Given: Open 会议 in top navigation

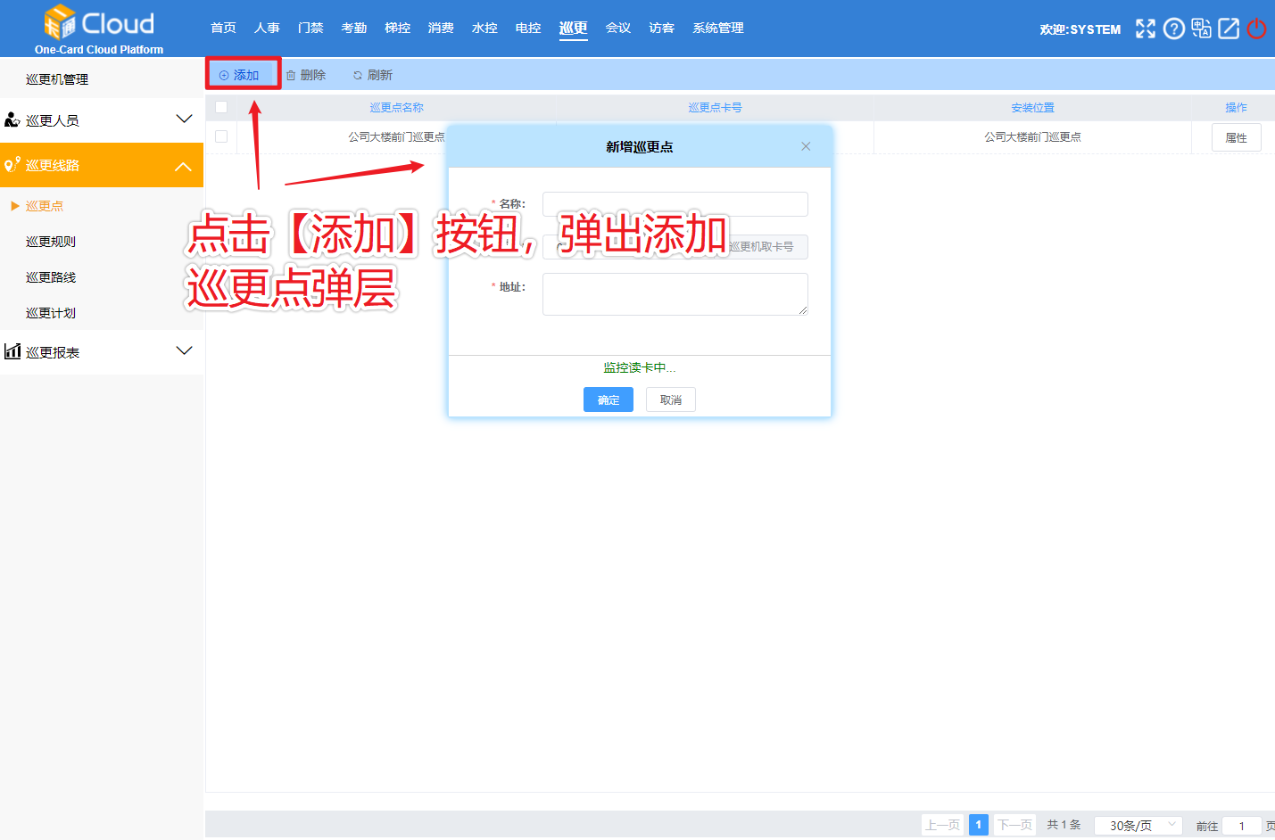Looking at the screenshot, I should coord(618,28).
